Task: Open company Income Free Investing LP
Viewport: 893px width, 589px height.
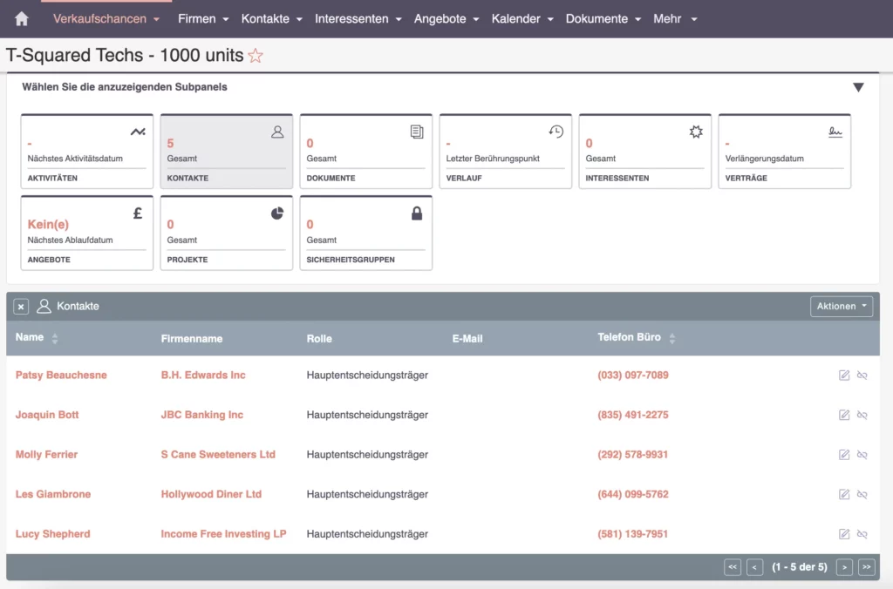Action: [223, 534]
